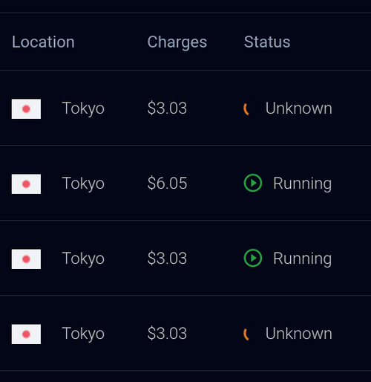Click the $3.03 charge in the first row
The height and width of the screenshot is (382, 371).
(167, 109)
